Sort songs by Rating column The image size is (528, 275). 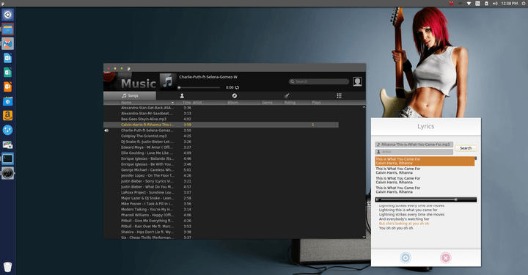click(290, 103)
